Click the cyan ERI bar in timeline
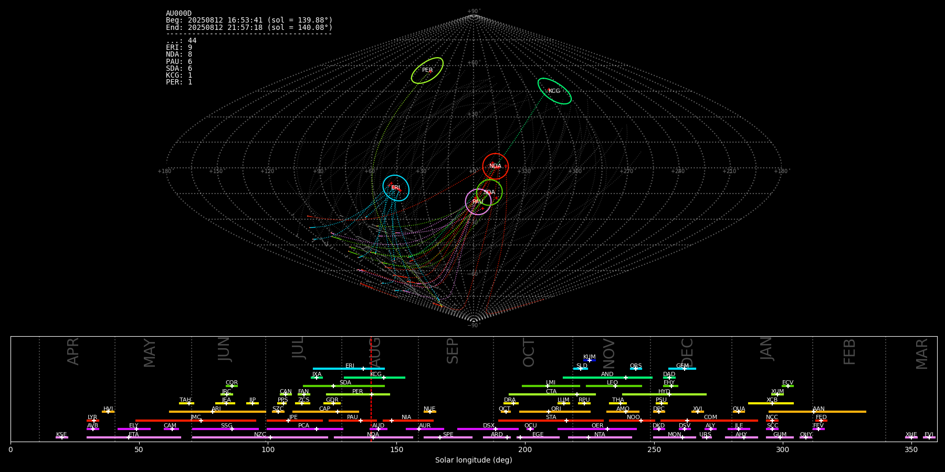 pyautogui.click(x=349, y=369)
